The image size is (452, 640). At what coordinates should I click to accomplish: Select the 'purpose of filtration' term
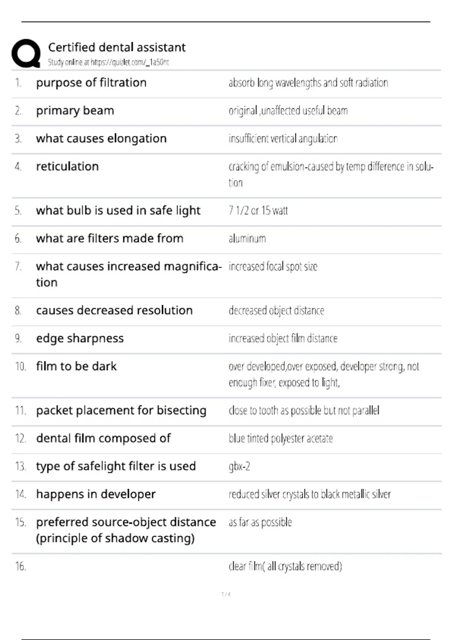click(91, 82)
